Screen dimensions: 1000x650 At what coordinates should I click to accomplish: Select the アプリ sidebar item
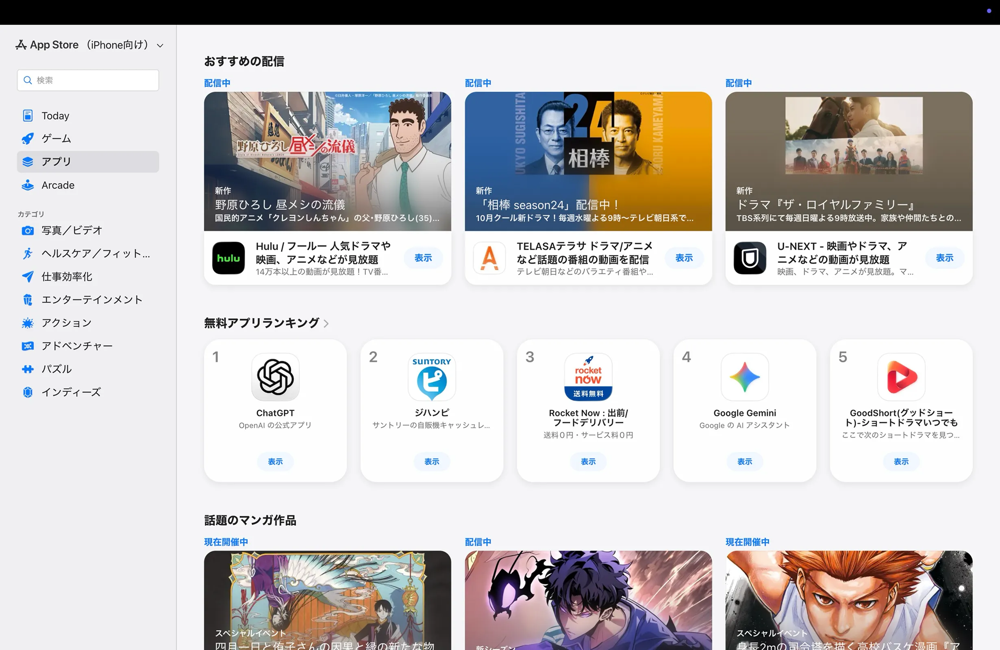click(x=88, y=162)
